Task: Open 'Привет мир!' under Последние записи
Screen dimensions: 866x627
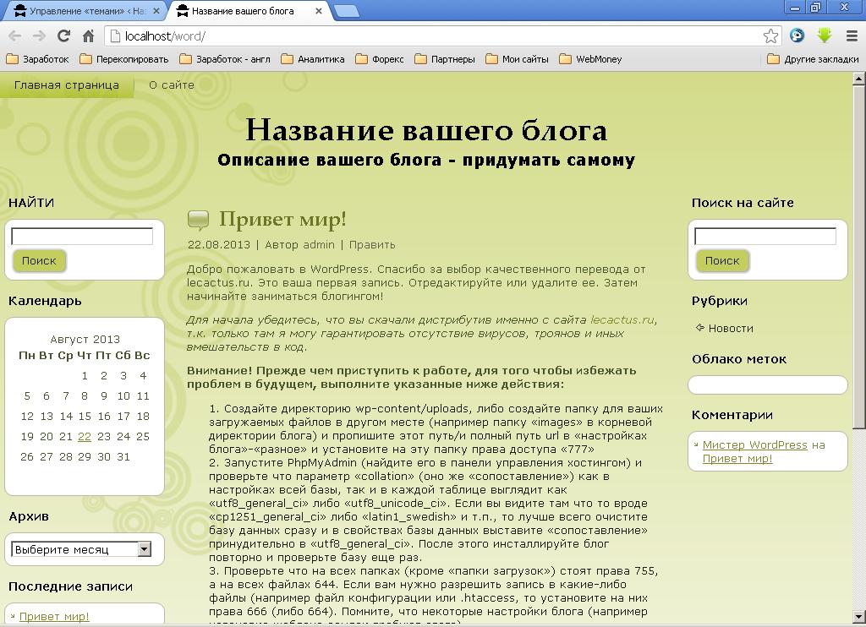Action: click(54, 617)
